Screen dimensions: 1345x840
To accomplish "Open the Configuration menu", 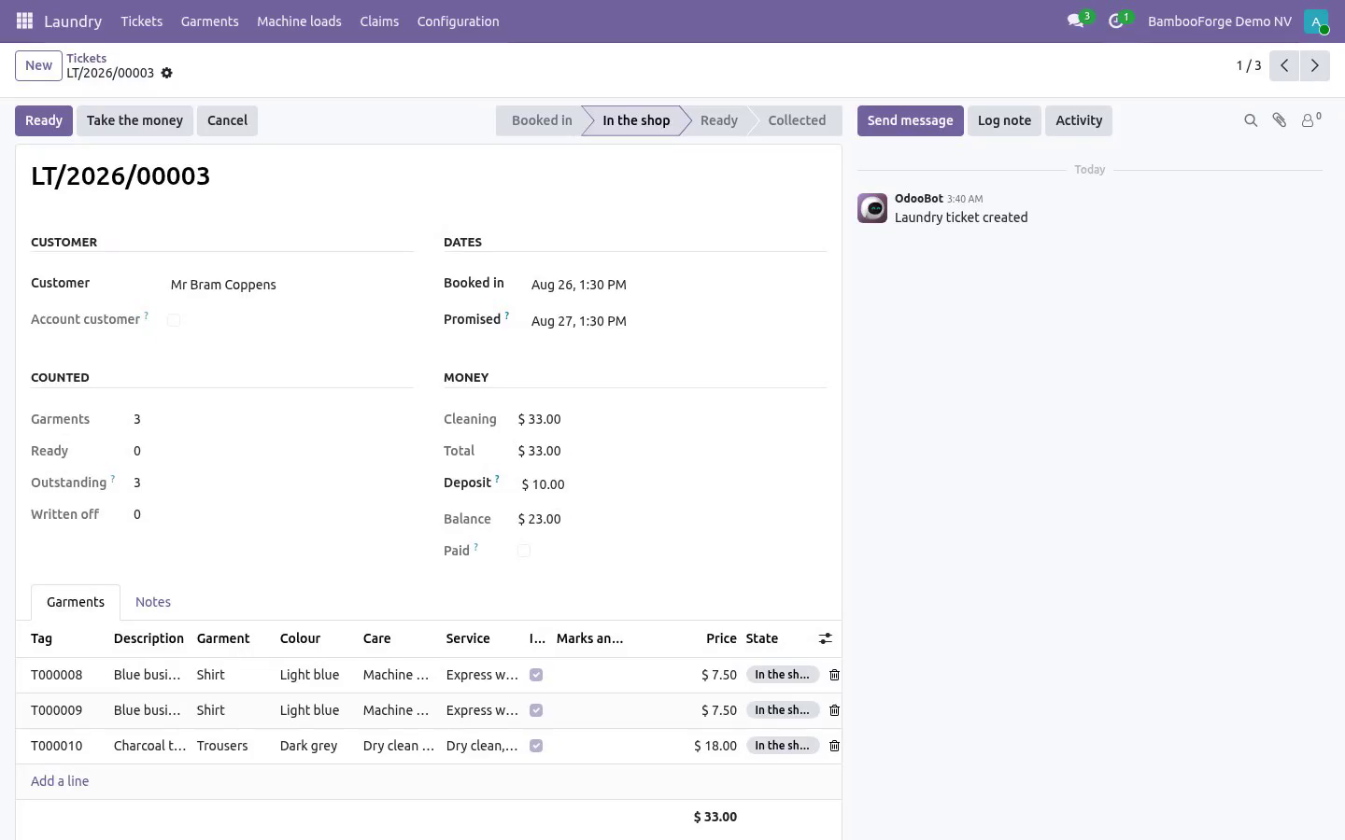I will (459, 21).
